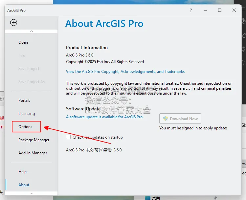Enable Check for updates on startup

click(68, 137)
